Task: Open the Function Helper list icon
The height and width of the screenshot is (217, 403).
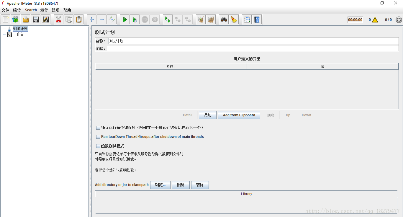Action: point(247,19)
